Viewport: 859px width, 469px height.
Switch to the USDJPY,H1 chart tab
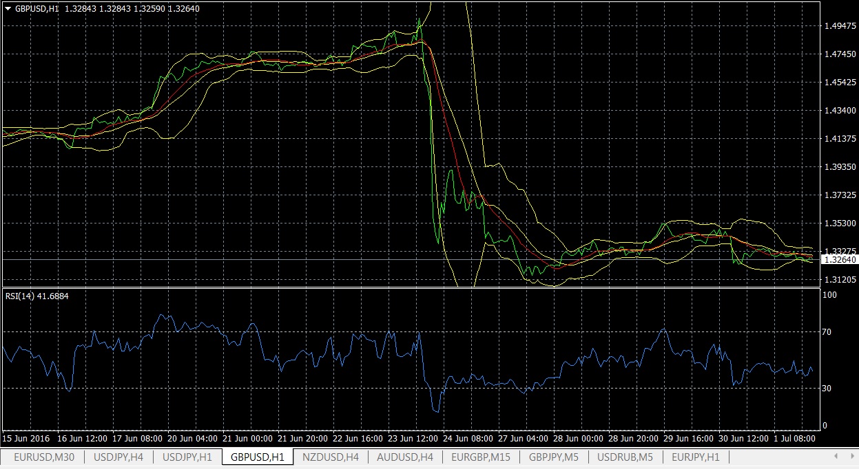point(187,457)
